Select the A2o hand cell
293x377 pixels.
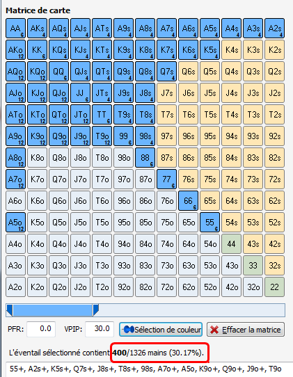pos(15,287)
